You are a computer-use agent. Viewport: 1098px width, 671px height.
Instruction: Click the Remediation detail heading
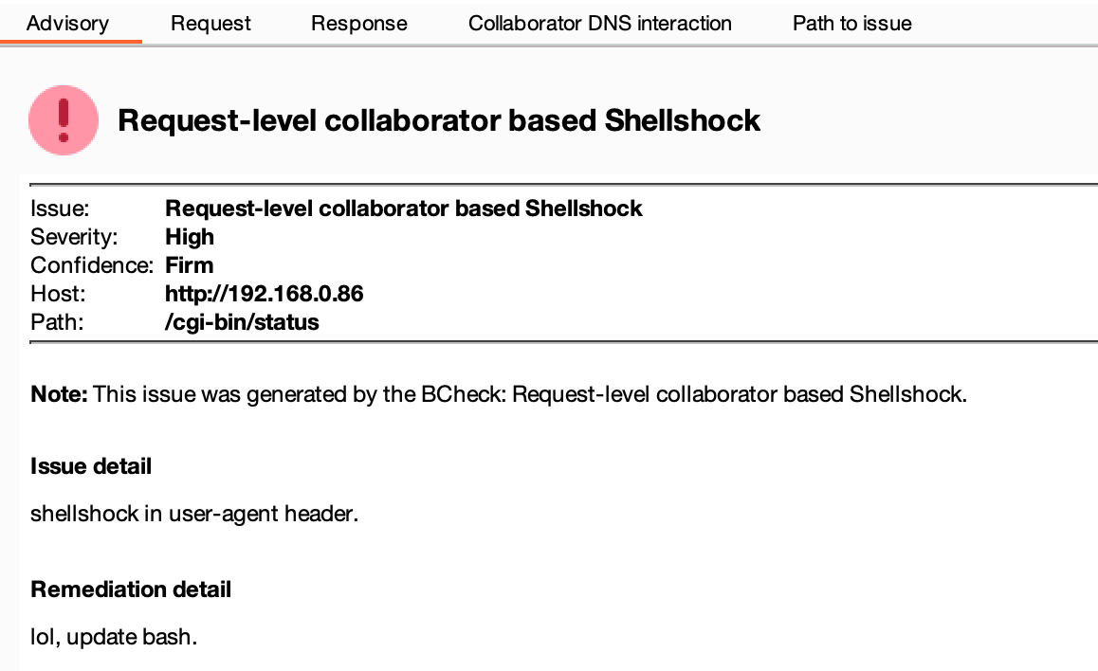pyautogui.click(x=131, y=589)
